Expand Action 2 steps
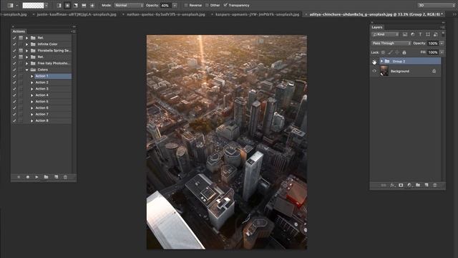Screen dimensions: 458x258 tap(31, 82)
